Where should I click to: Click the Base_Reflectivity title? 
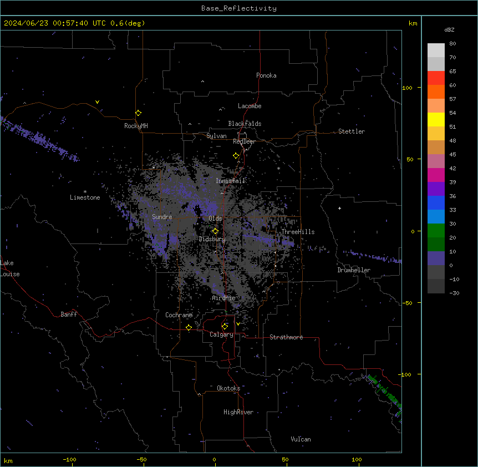[x=239, y=8]
